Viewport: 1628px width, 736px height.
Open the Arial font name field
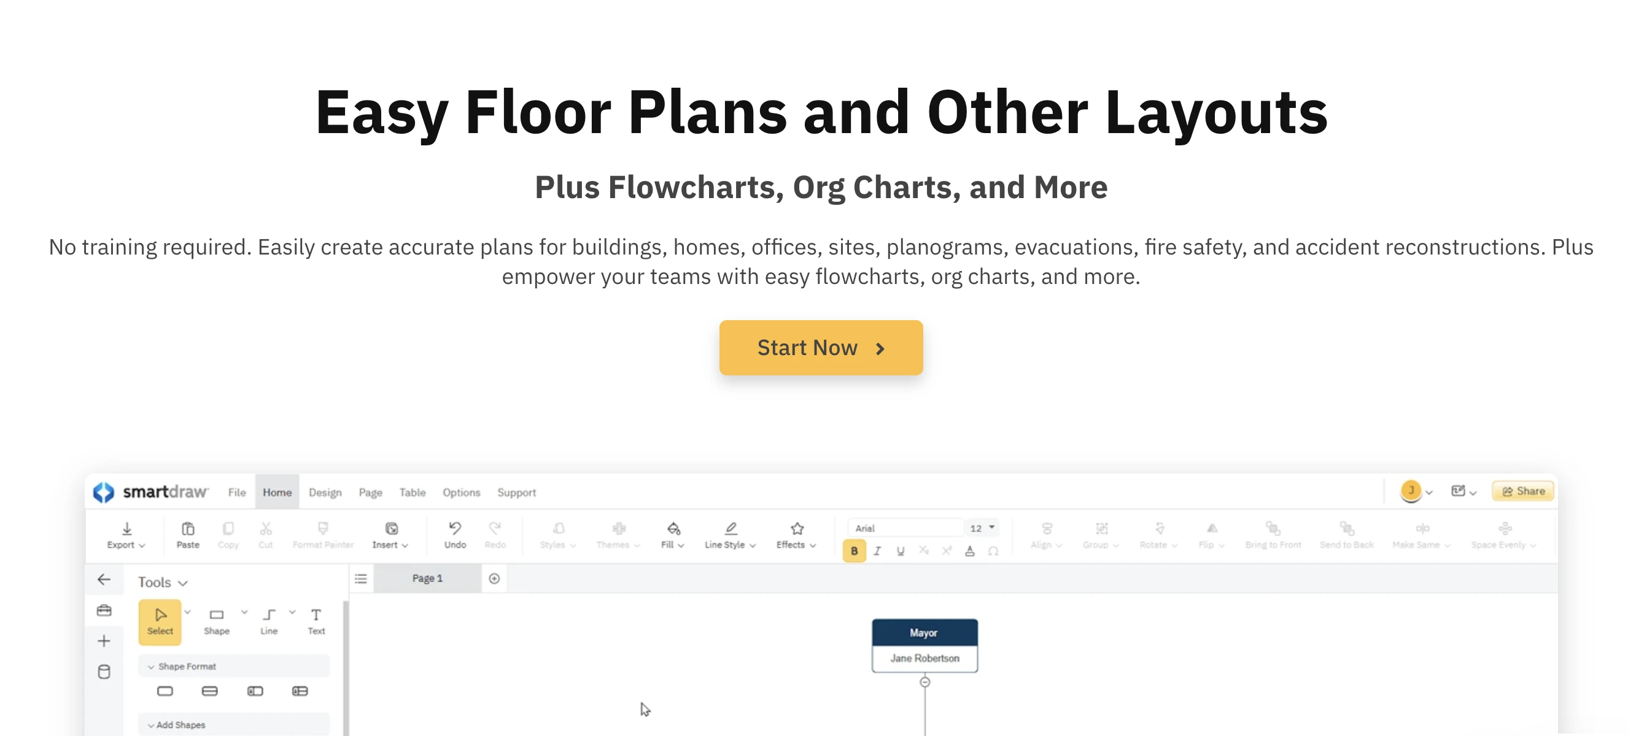905,528
